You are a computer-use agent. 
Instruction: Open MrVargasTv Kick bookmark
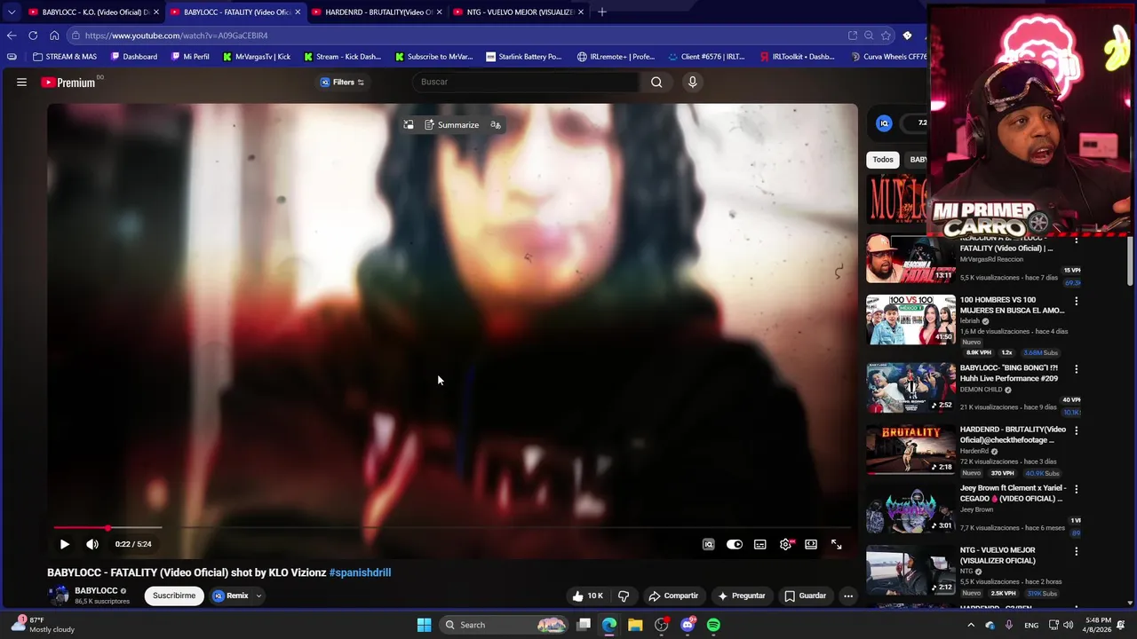tap(257, 57)
